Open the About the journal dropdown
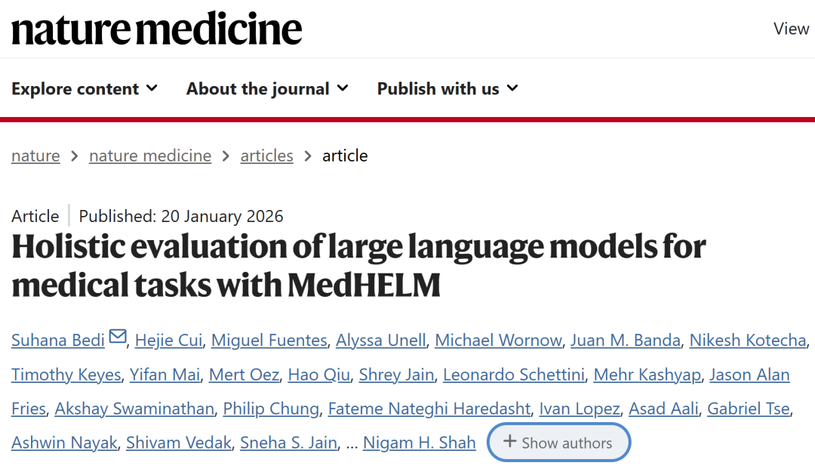Viewport: 815px width, 469px height. 267,89
